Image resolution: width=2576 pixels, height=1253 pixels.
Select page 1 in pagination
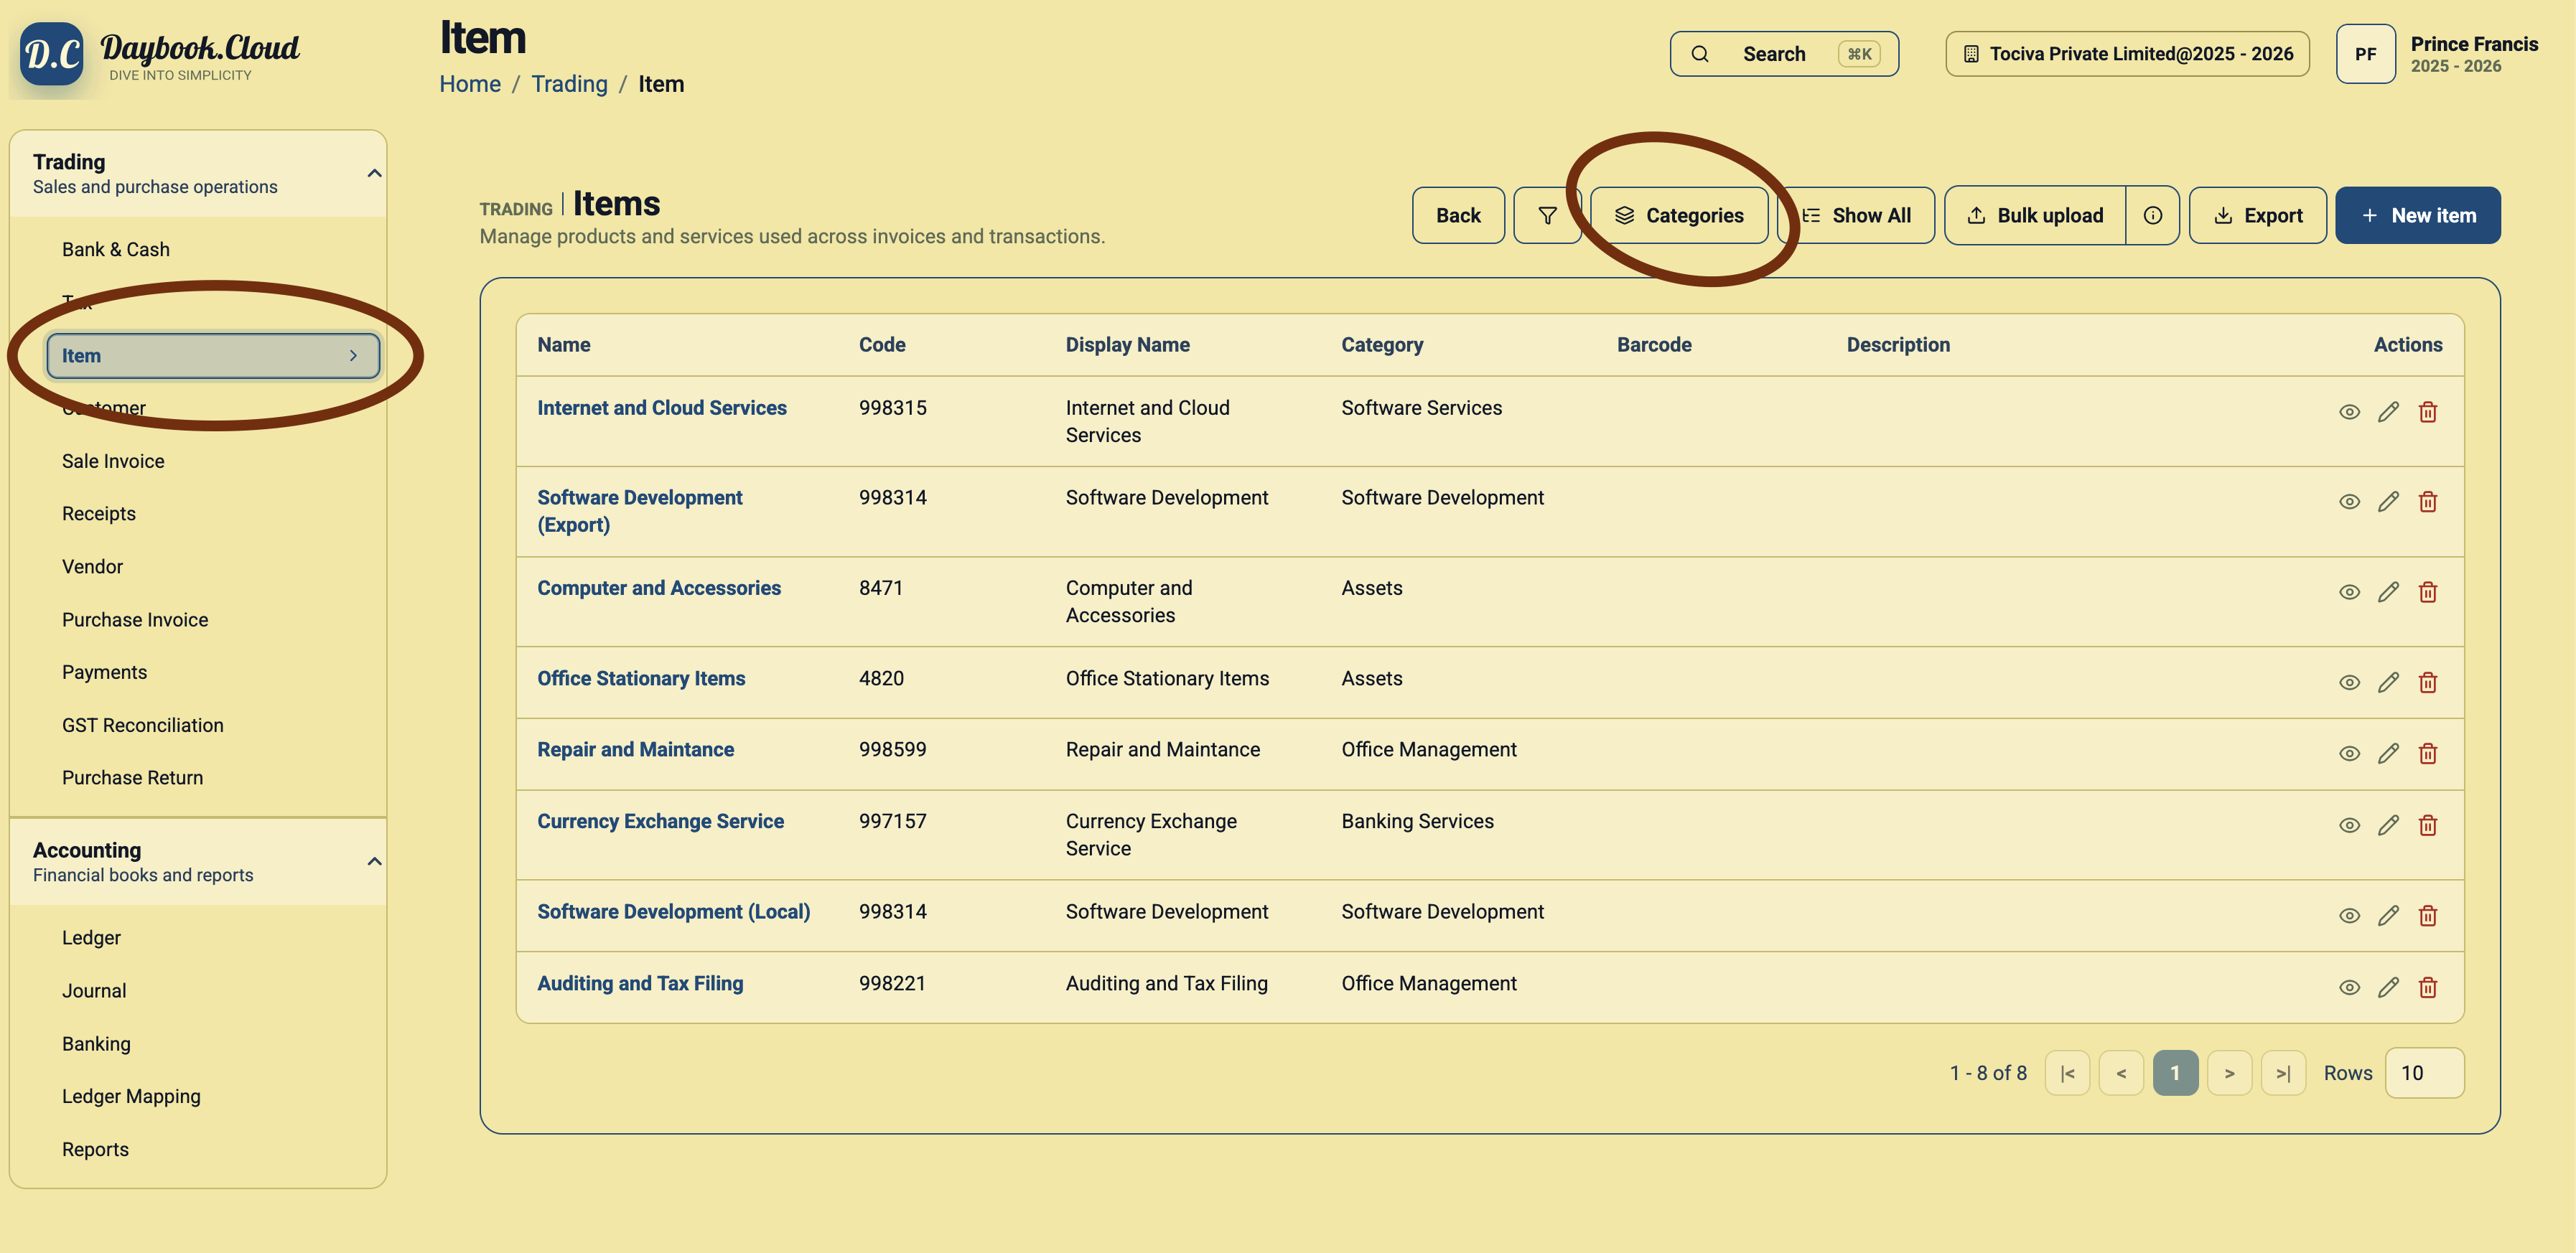pos(2175,1073)
